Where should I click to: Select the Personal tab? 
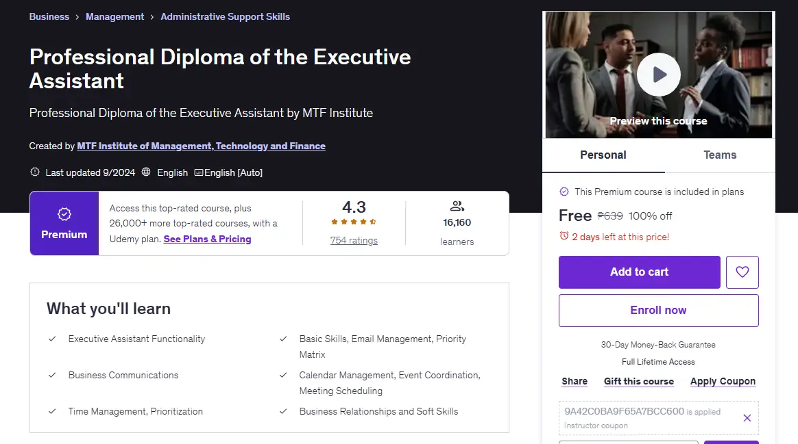pyautogui.click(x=603, y=155)
